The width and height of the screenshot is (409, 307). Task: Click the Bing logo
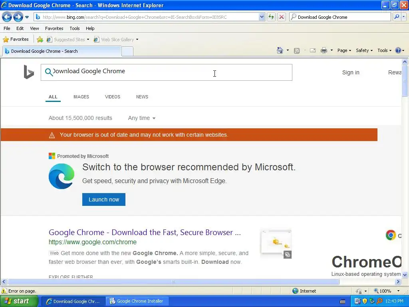pos(29,72)
